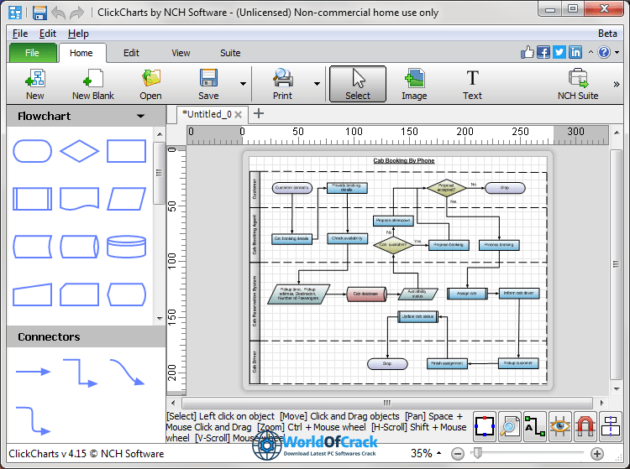630x469 pixels.
Task: Toggle the connector text label option
Action: [535, 426]
